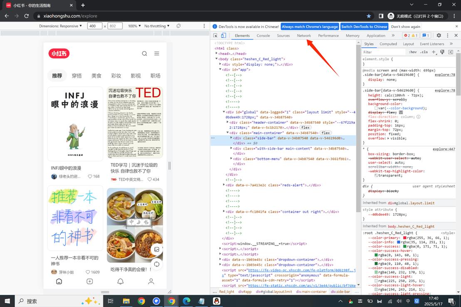Expand the head element in DOM tree
The width and height of the screenshot is (461, 307).
[x=217, y=54]
